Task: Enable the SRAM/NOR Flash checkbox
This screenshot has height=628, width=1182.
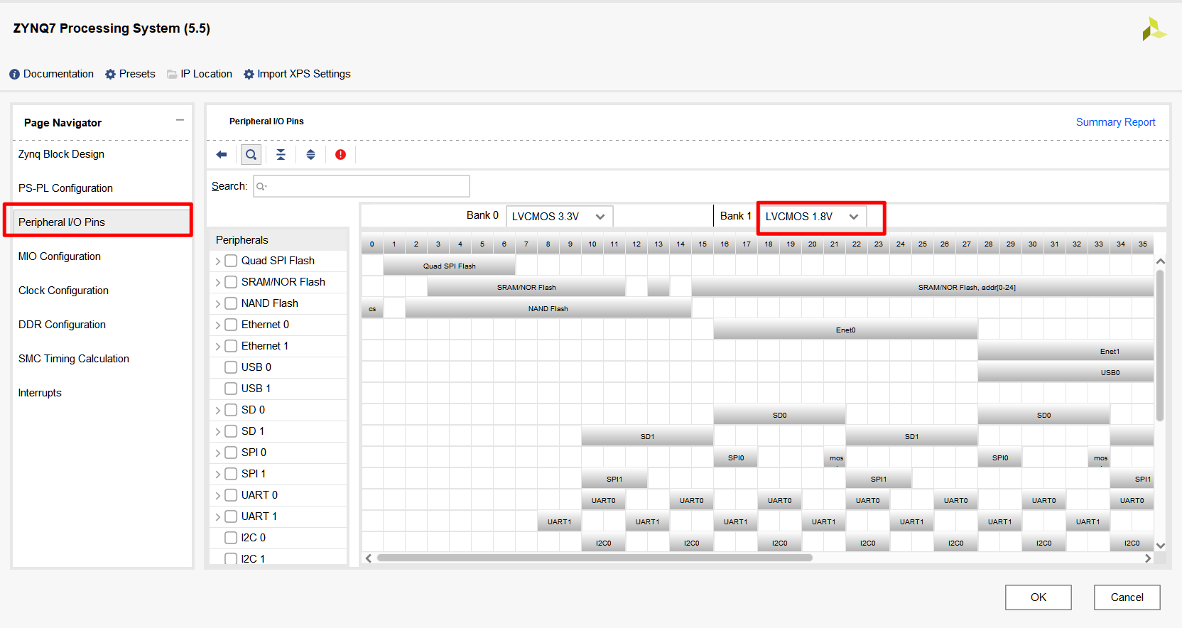Action: tap(231, 282)
